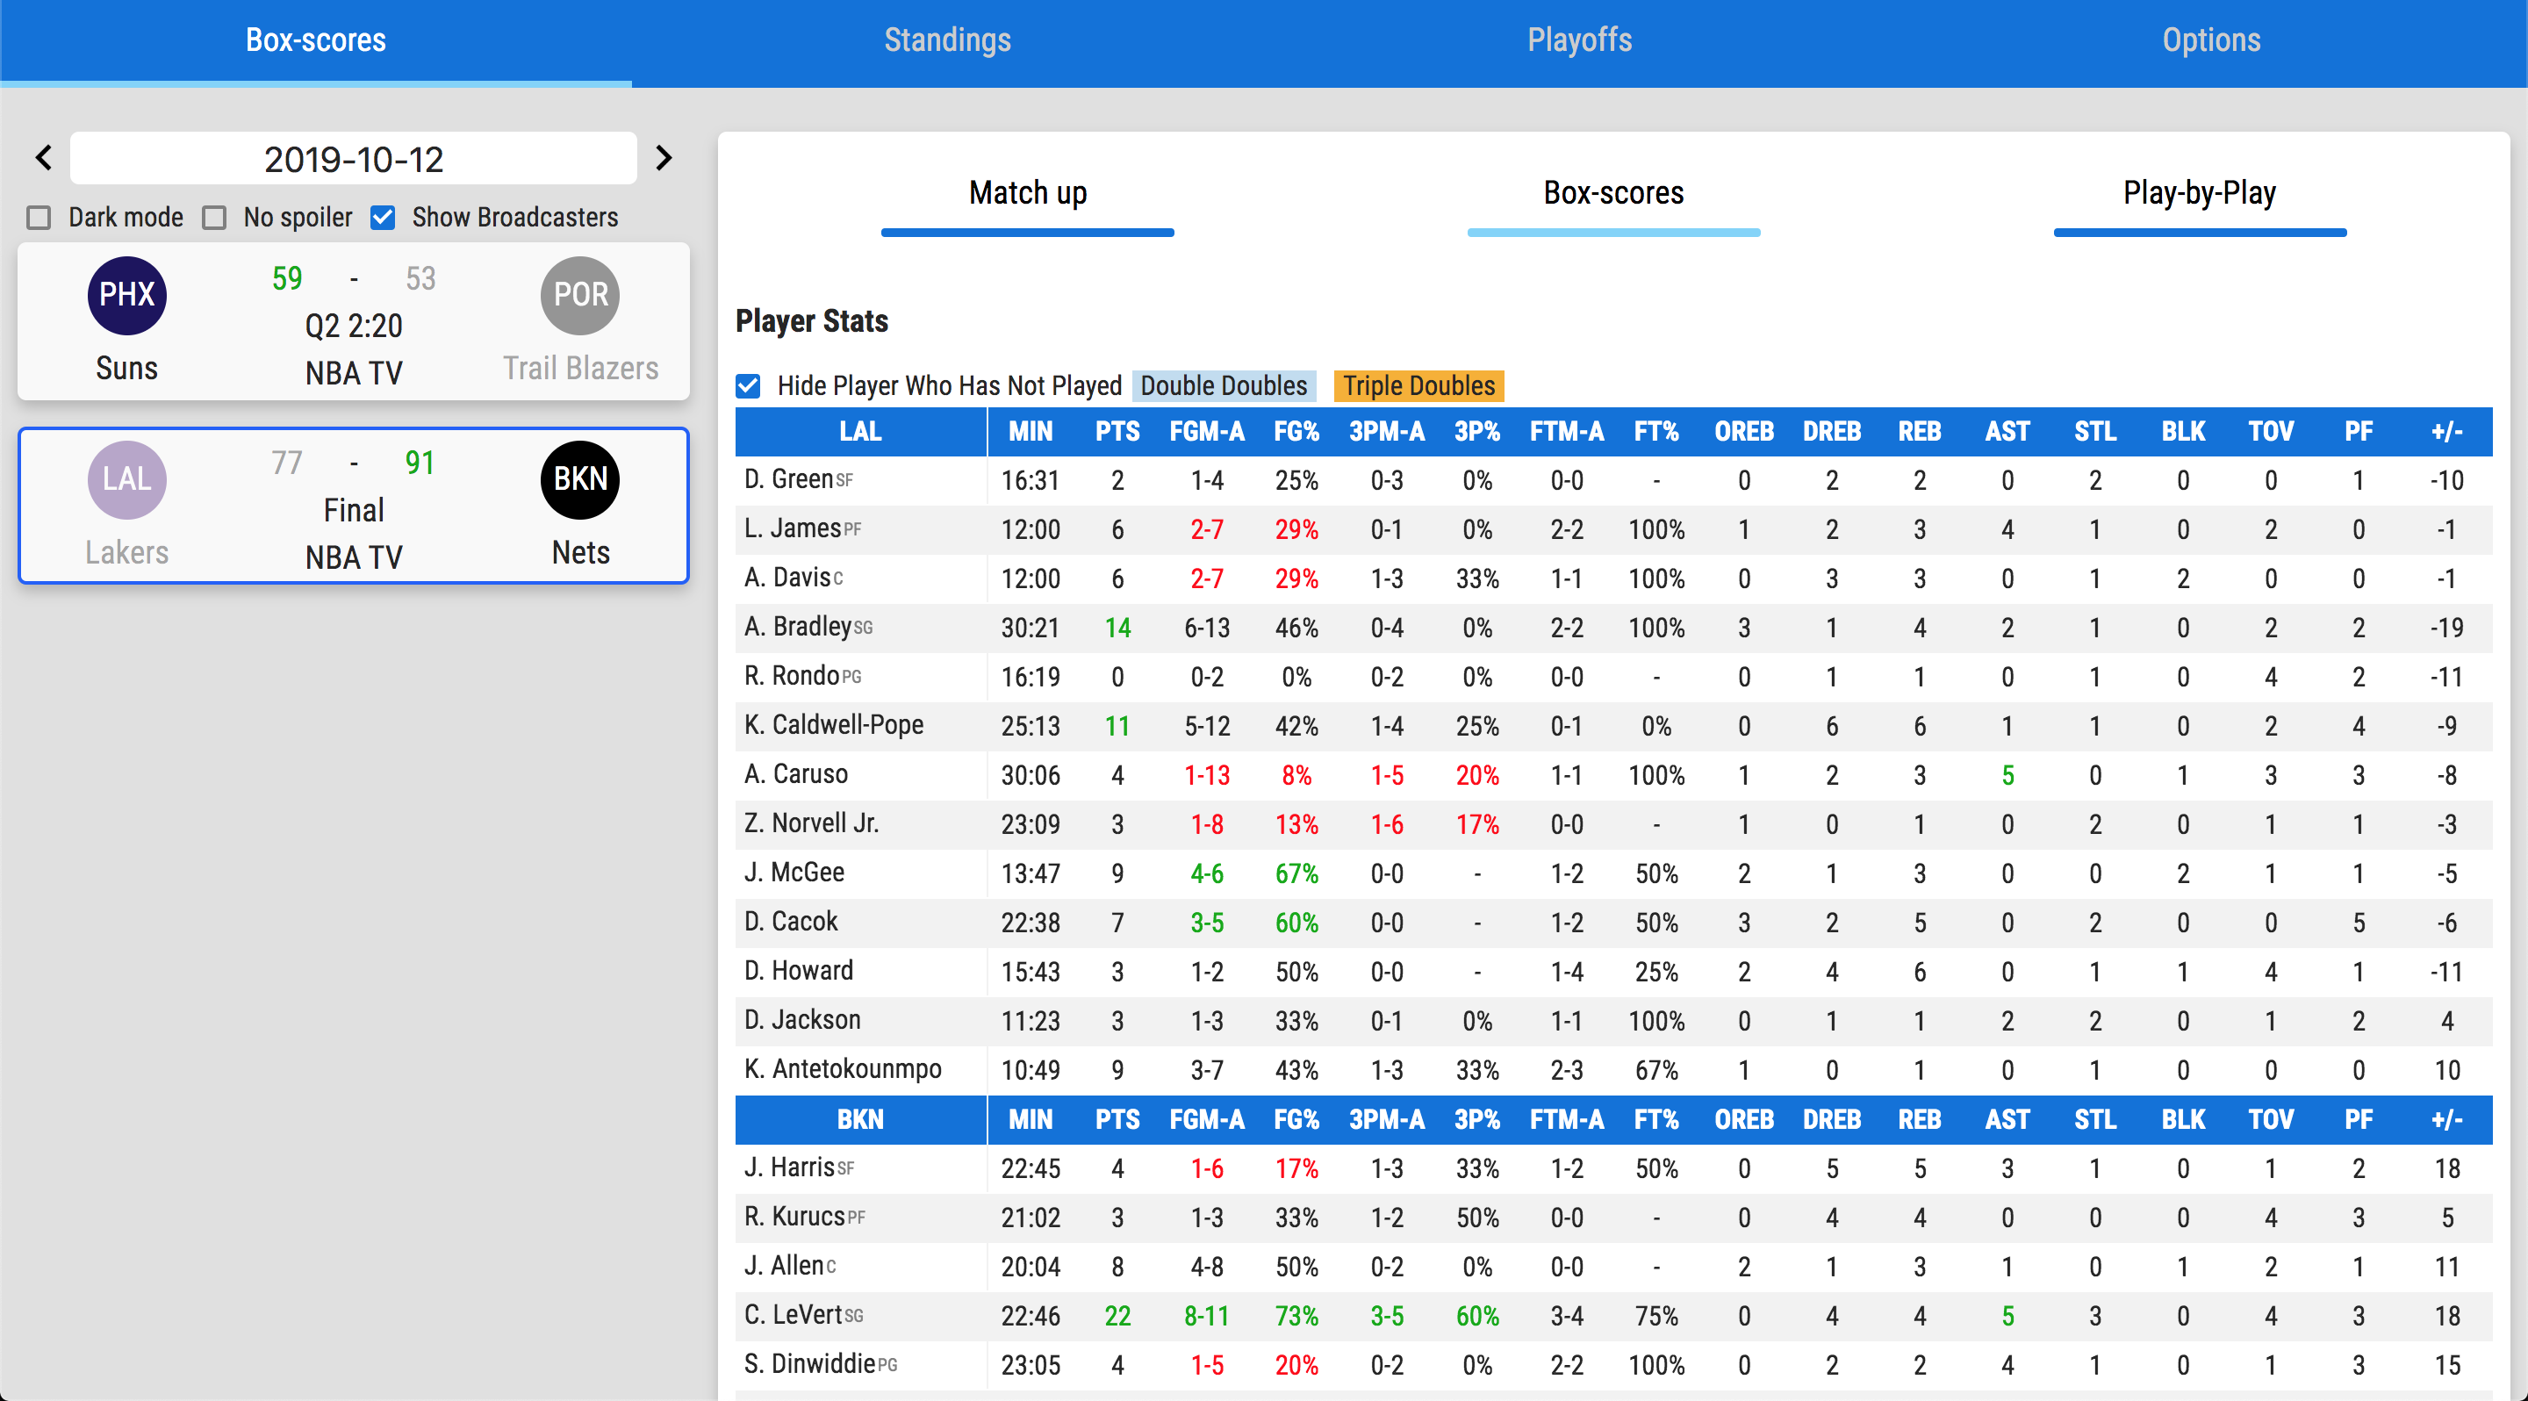Switch to the Playoffs tab
Viewport: 2528px width, 1401px height.
click(x=1579, y=40)
